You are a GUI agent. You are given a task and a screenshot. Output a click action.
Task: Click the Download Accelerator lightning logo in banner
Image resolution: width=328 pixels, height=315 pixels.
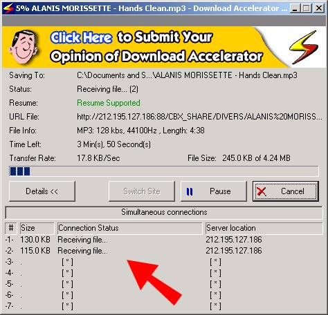[304, 47]
